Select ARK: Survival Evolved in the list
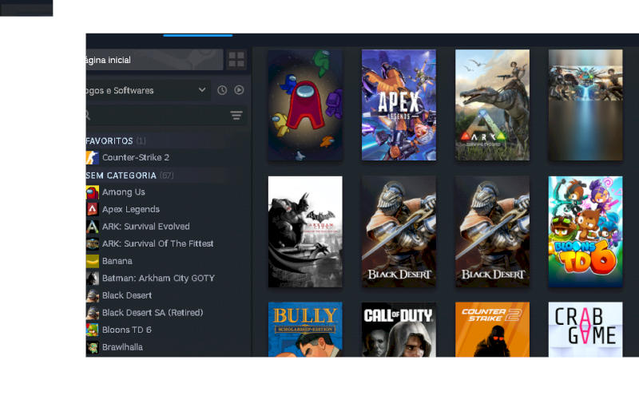639x407 pixels. 145,227
